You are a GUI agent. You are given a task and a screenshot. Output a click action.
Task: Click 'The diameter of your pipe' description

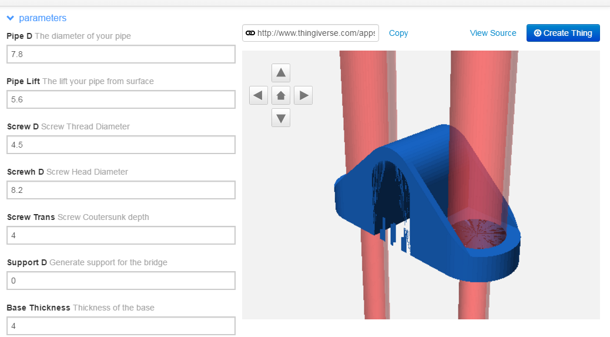point(83,36)
